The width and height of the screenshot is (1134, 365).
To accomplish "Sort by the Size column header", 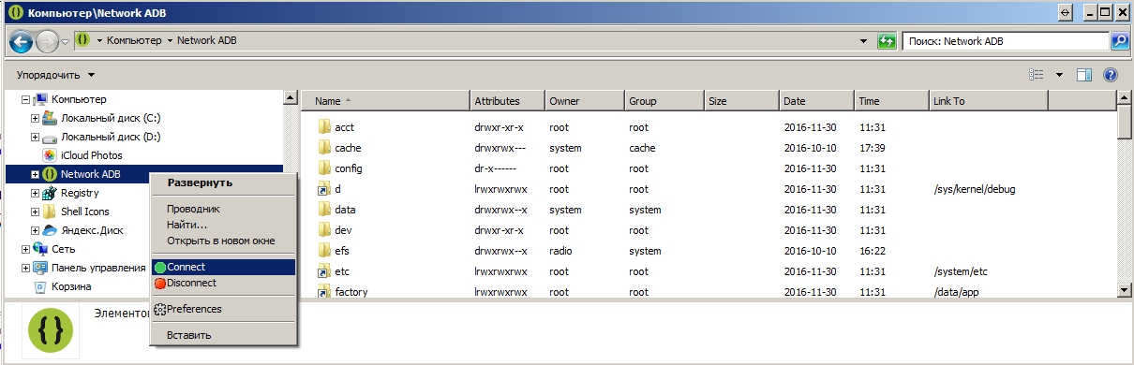I will coord(740,101).
